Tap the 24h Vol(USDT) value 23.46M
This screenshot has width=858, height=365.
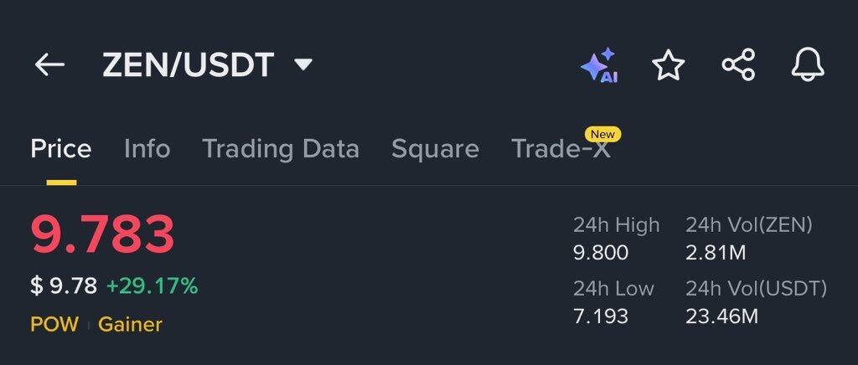[x=721, y=316]
